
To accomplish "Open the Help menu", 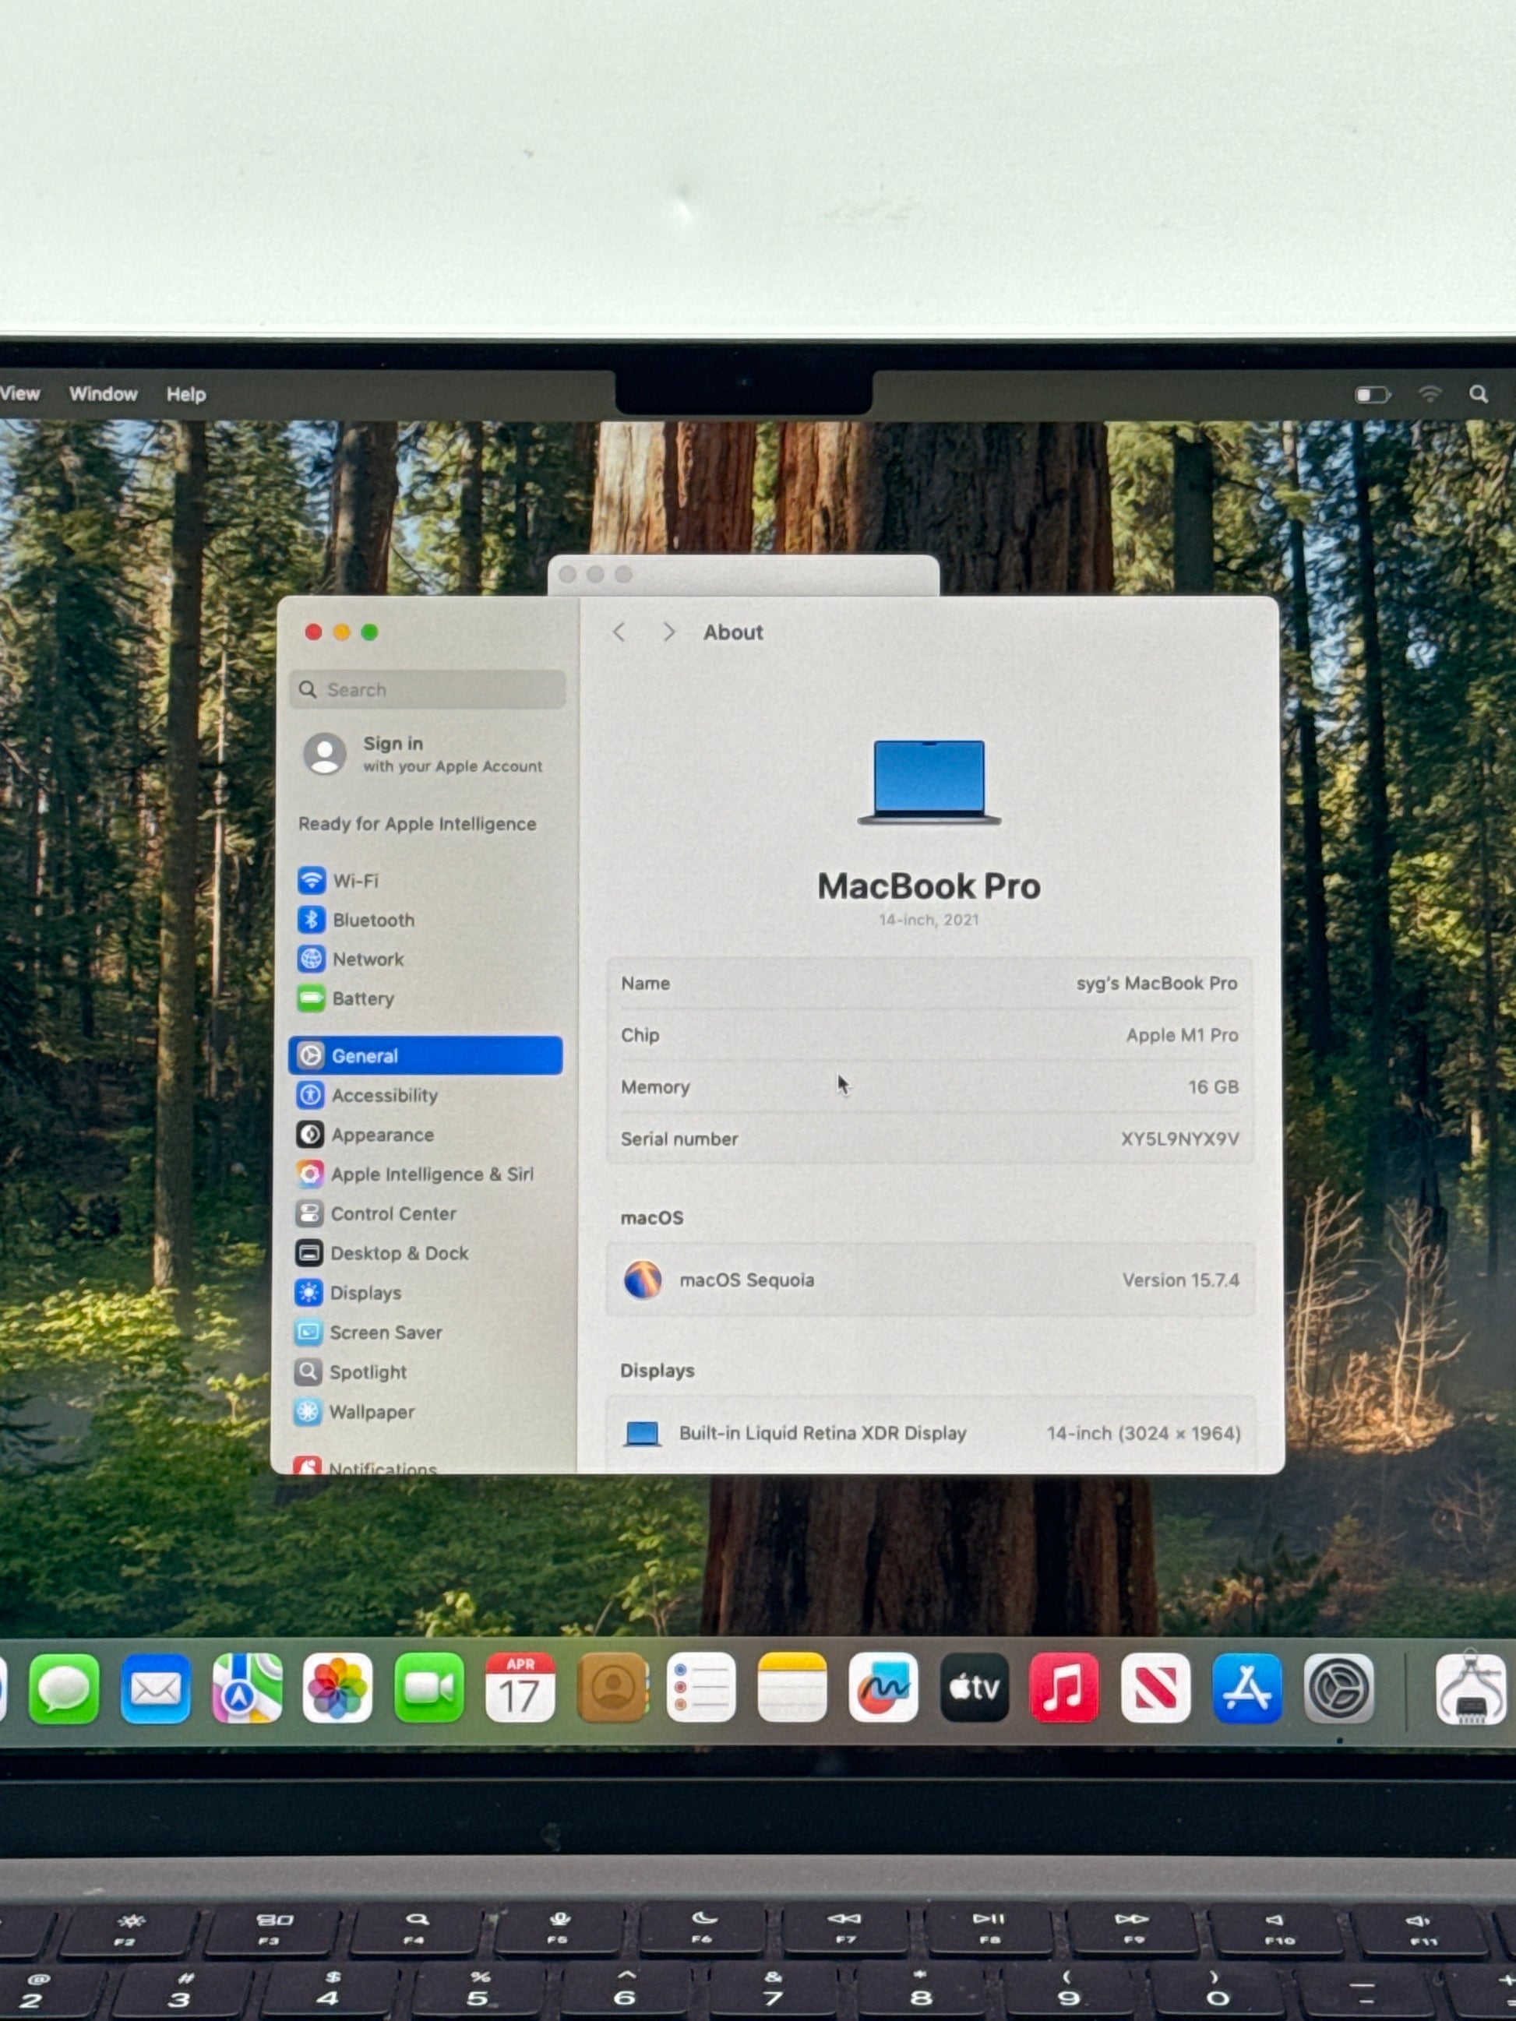I will click(x=185, y=395).
